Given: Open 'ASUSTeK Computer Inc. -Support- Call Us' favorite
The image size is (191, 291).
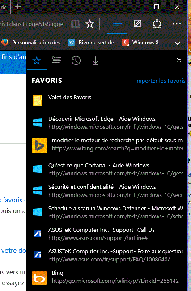Looking at the screenshot, I should click(107, 234).
